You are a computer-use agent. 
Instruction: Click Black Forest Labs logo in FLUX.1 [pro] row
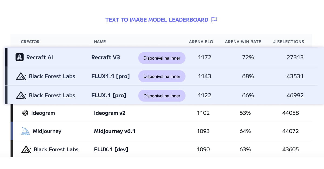(x=21, y=95)
